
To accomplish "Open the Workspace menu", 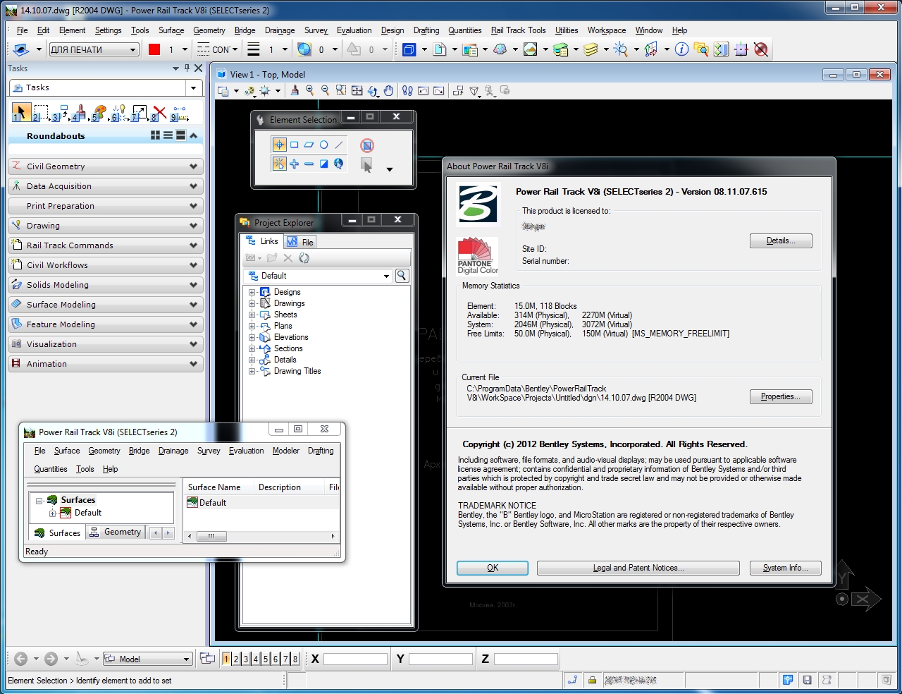I will point(607,30).
